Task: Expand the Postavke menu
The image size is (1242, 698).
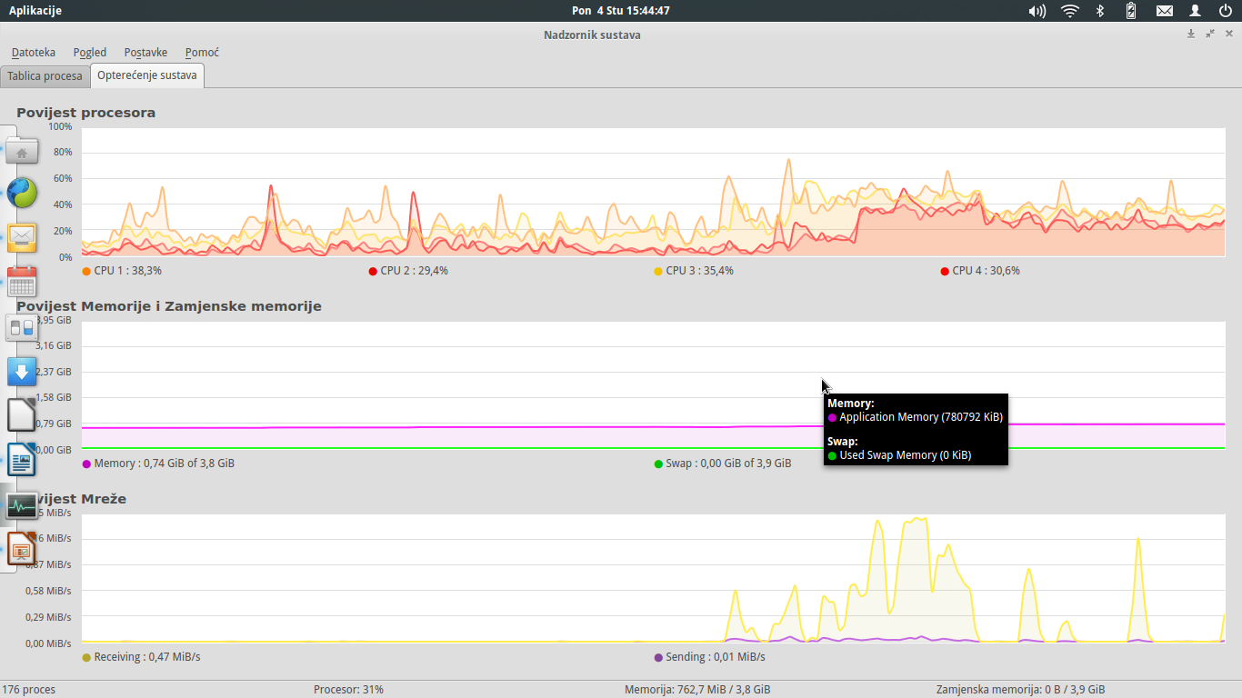Action: [145, 53]
